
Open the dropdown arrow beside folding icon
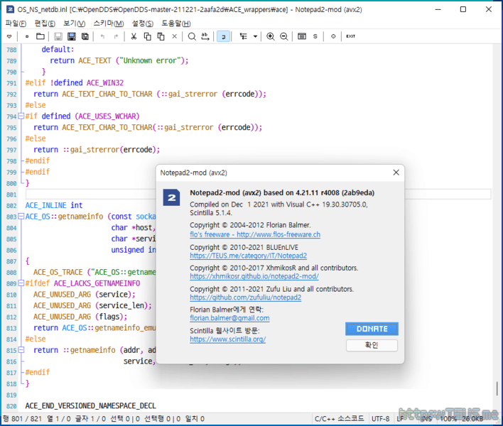(255, 36)
